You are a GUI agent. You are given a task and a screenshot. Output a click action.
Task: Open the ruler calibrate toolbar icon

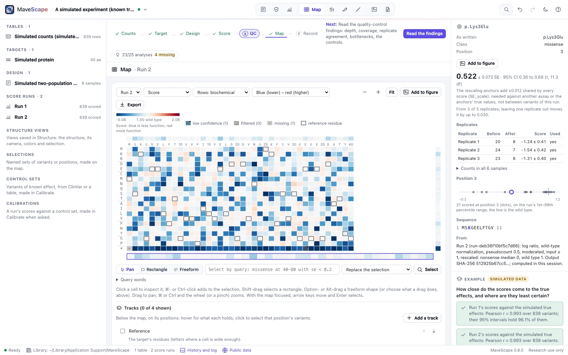pos(358,9)
